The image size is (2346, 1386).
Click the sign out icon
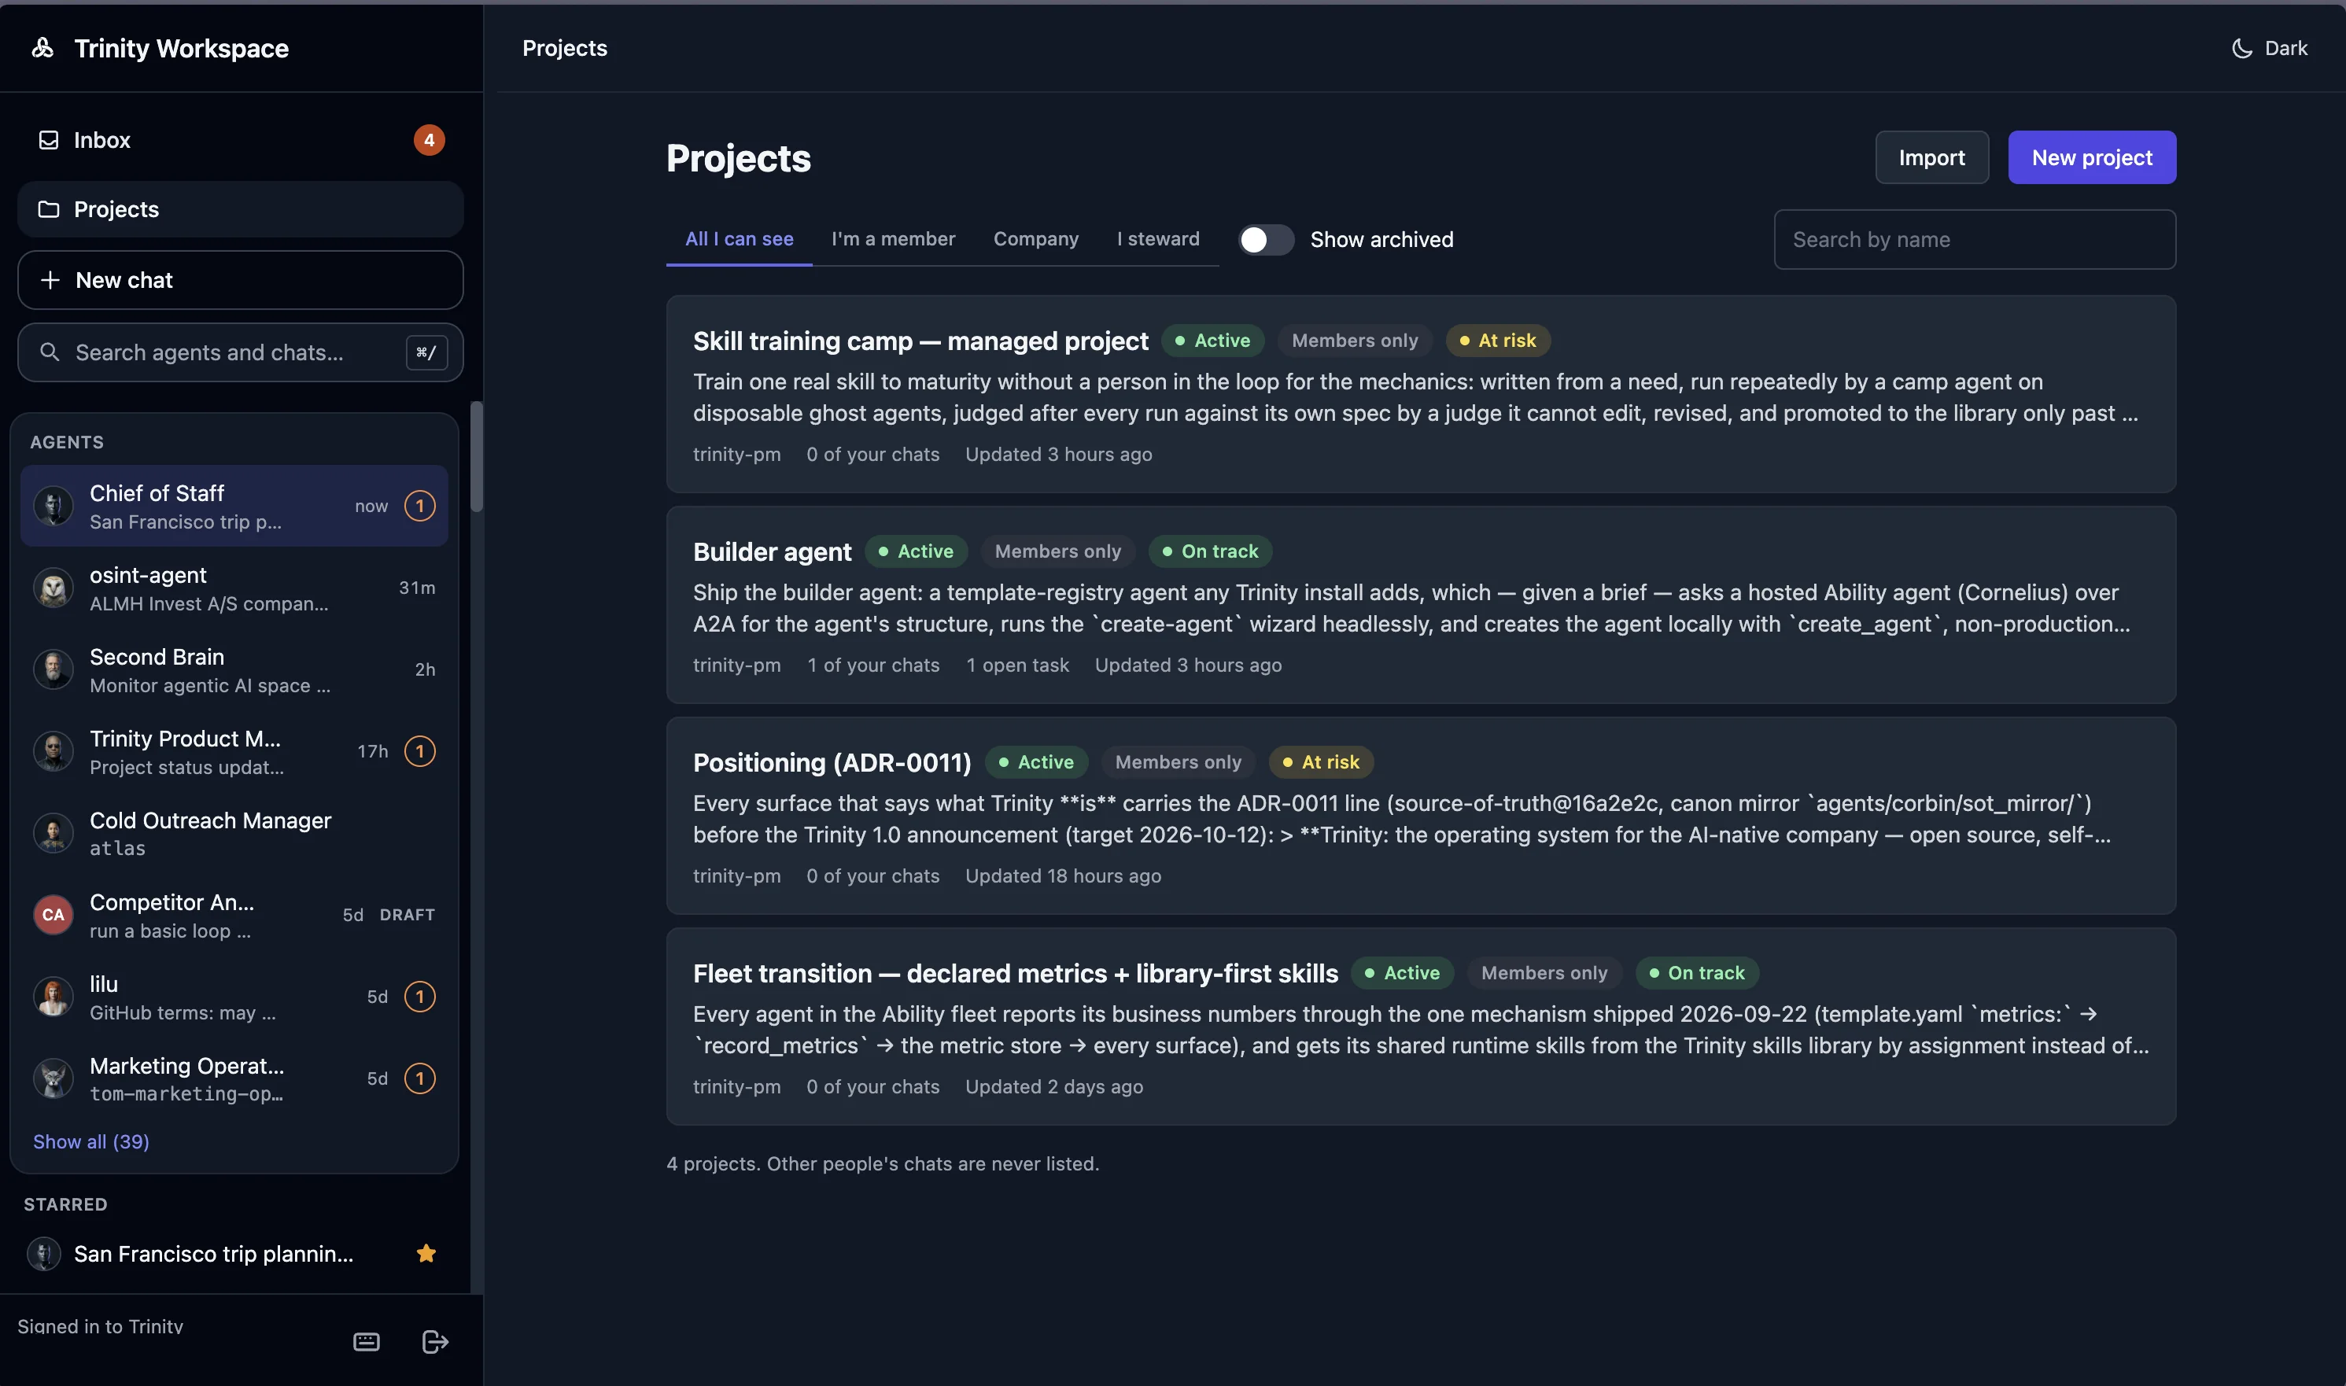coord(435,1342)
